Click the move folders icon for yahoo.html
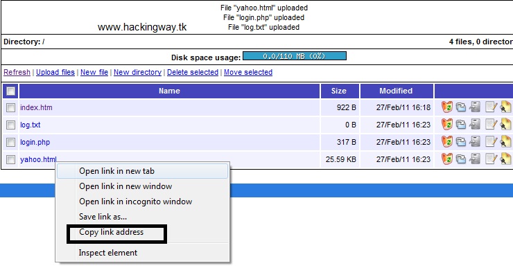The width and height of the screenshot is (513, 277). tap(460, 159)
